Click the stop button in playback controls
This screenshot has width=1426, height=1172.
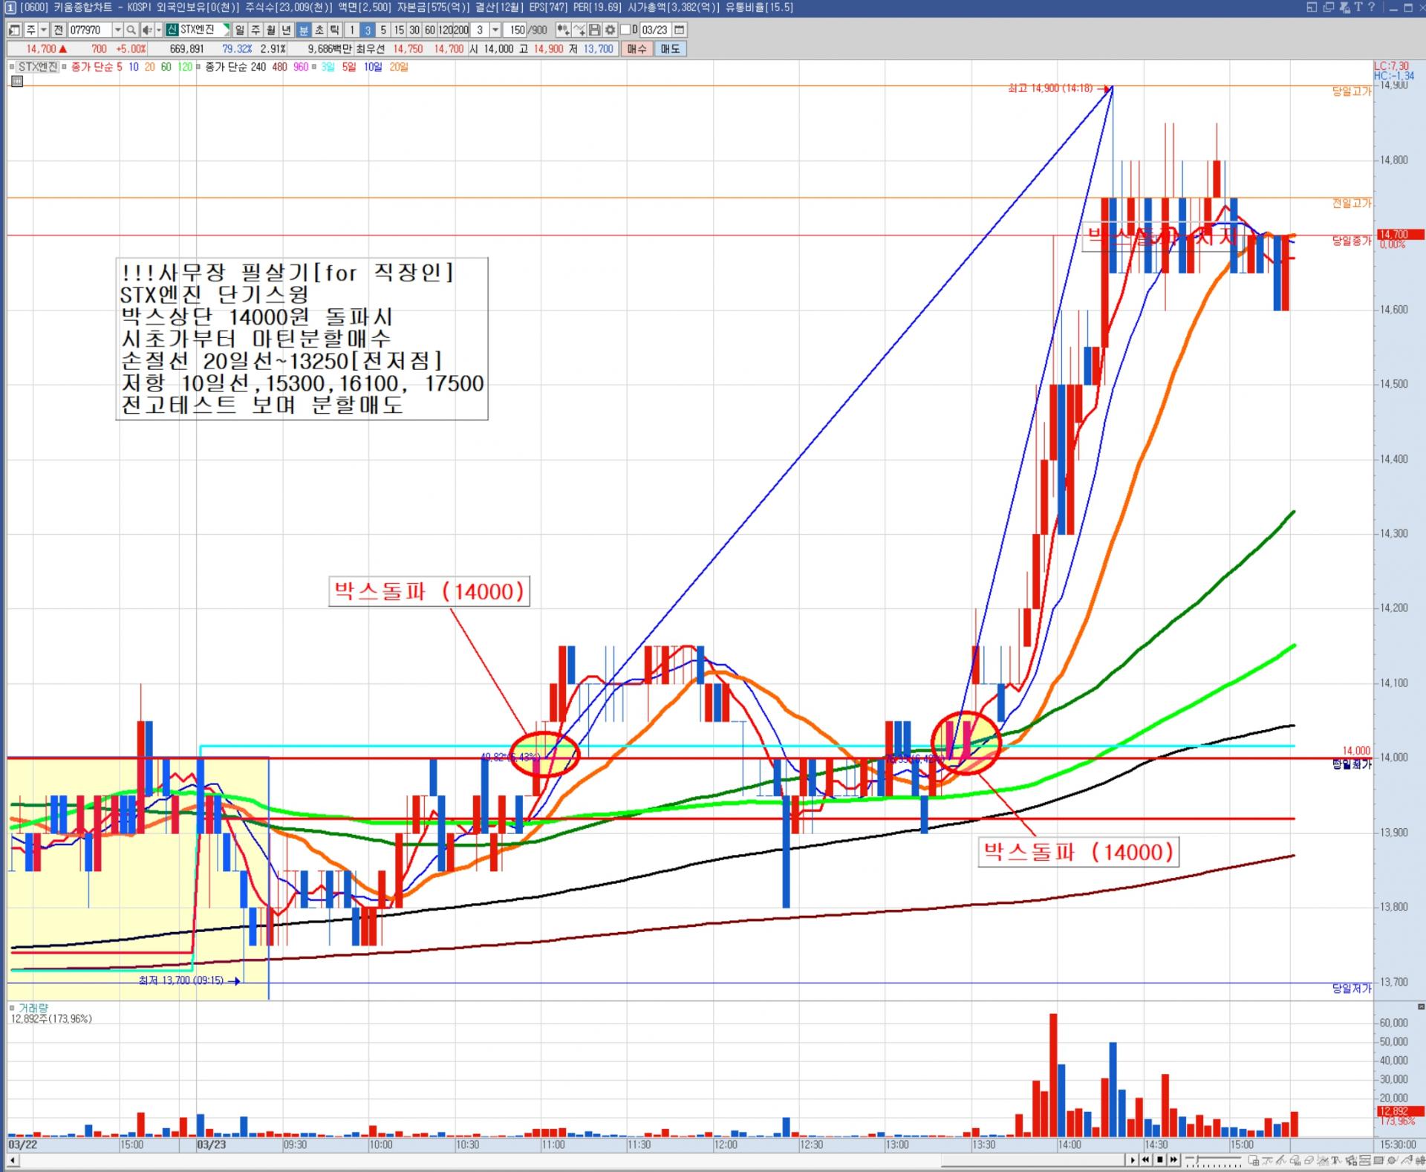1160,1159
